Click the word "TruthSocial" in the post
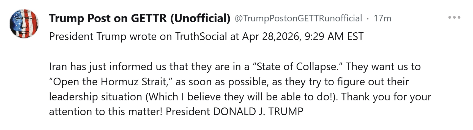473x130 pixels. 201,36
